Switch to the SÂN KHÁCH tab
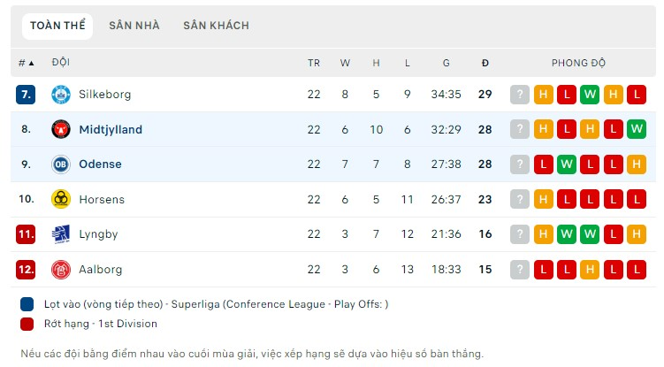 pos(216,26)
